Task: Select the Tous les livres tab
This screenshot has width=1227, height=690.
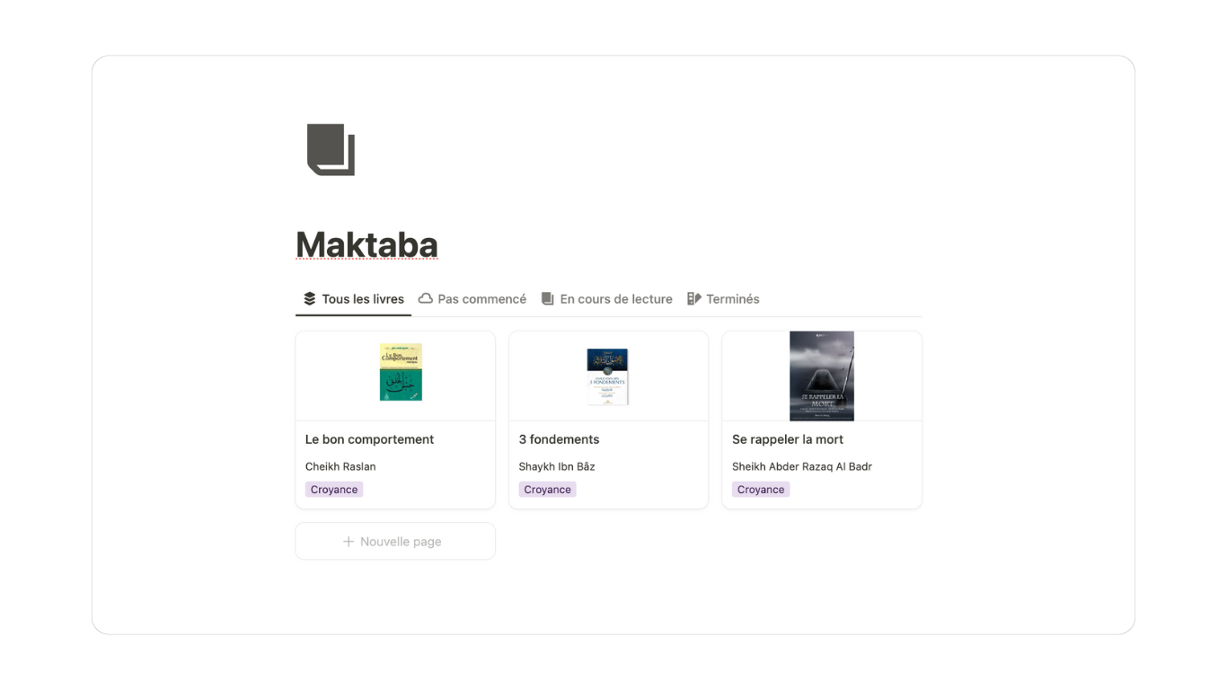Action: (x=354, y=299)
